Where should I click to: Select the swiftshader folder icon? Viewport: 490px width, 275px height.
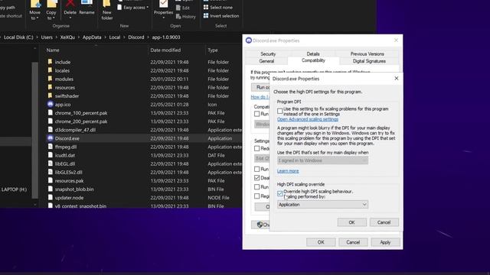[x=50, y=95]
